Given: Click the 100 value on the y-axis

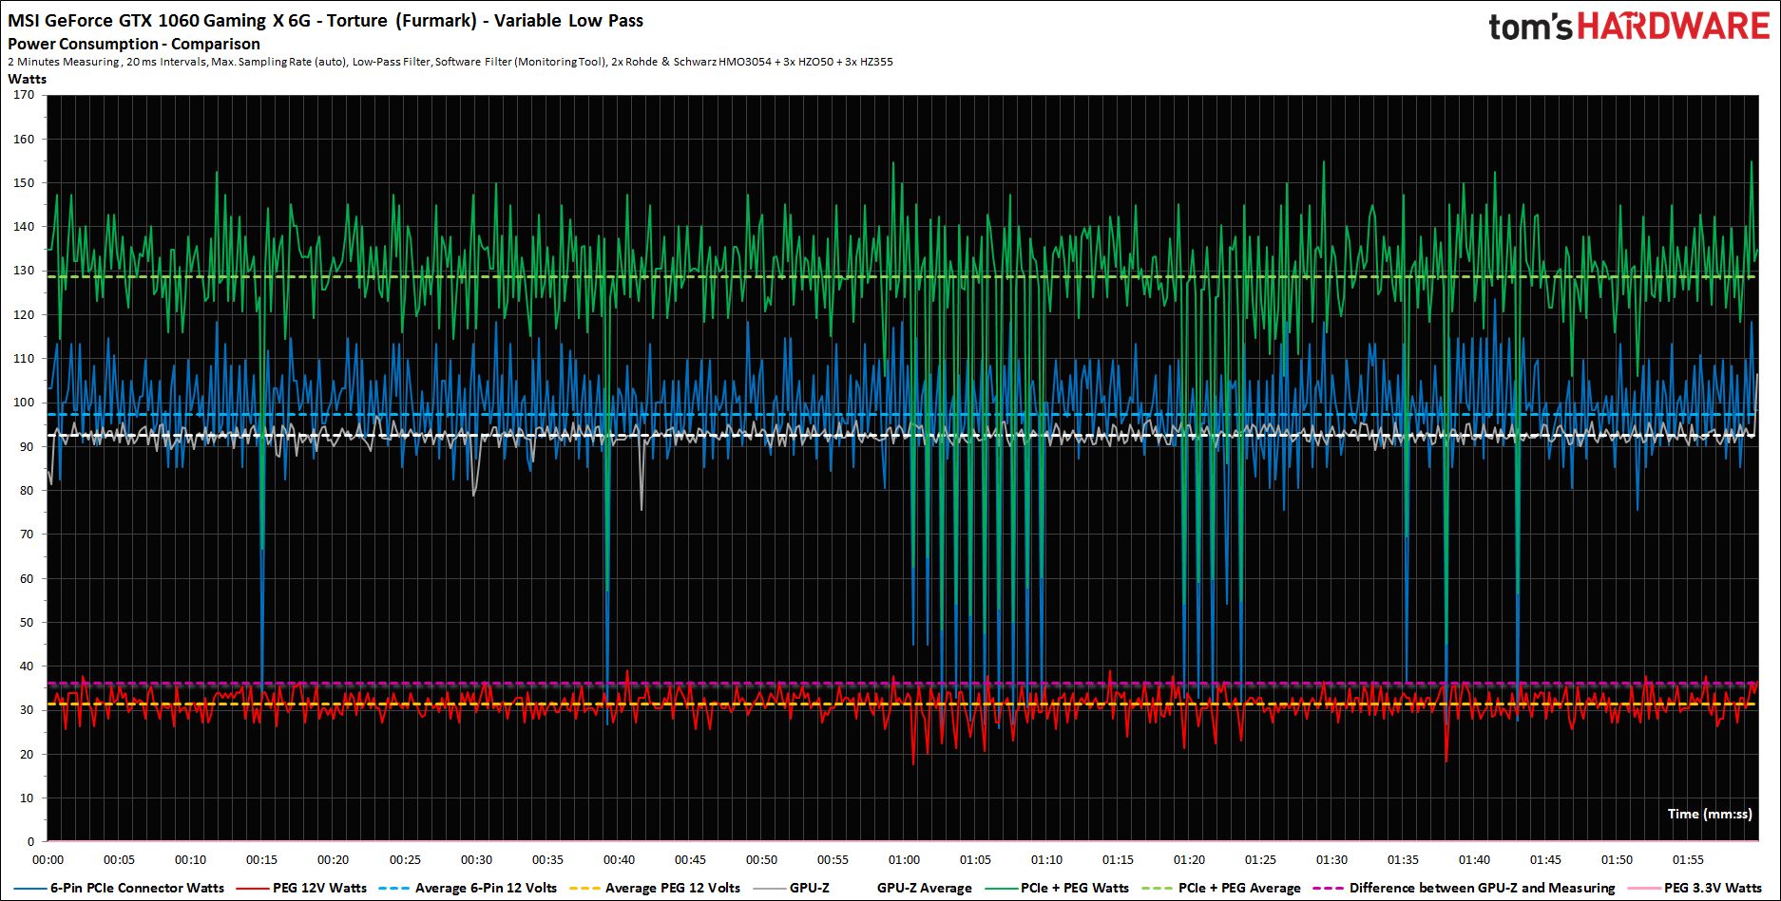Looking at the screenshot, I should pos(24,403).
